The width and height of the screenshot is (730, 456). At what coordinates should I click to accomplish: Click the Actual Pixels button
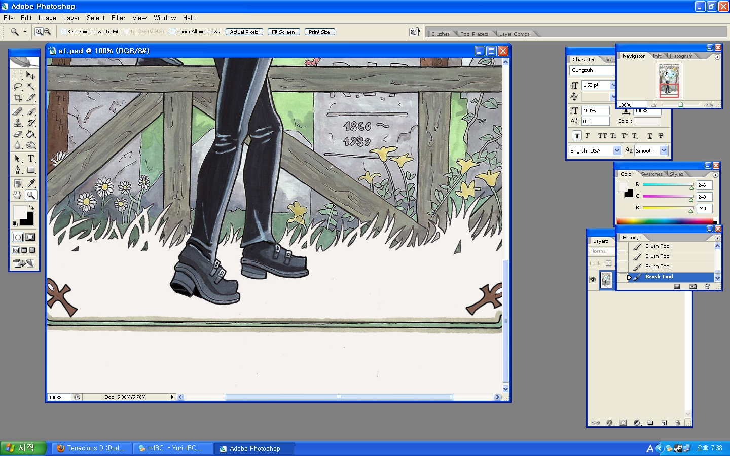pos(244,32)
